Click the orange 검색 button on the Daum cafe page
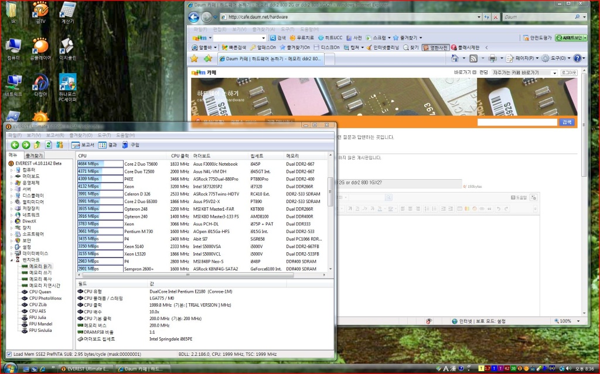The height and width of the screenshot is (374, 600). (567, 122)
